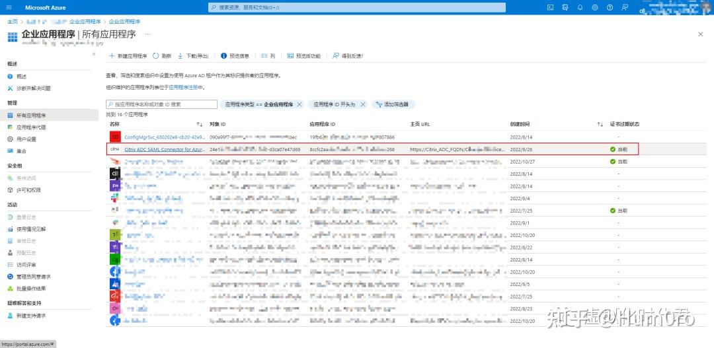Click the 主页 URL column header
Image resolution: width=714 pixels, height=348 pixels.
[420, 124]
